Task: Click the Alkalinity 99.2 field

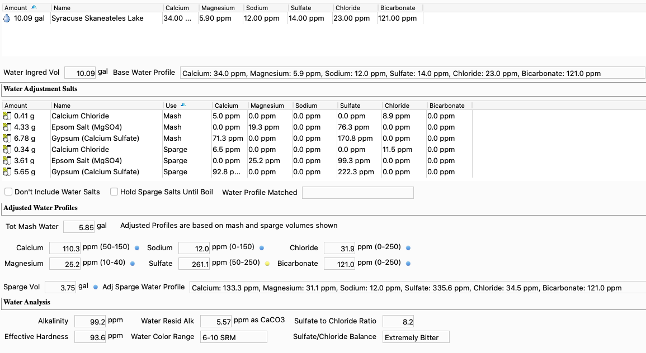Action: pos(90,321)
